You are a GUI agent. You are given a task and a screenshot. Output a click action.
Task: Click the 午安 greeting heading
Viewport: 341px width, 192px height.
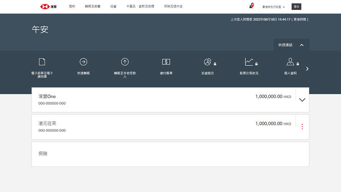coord(40,30)
